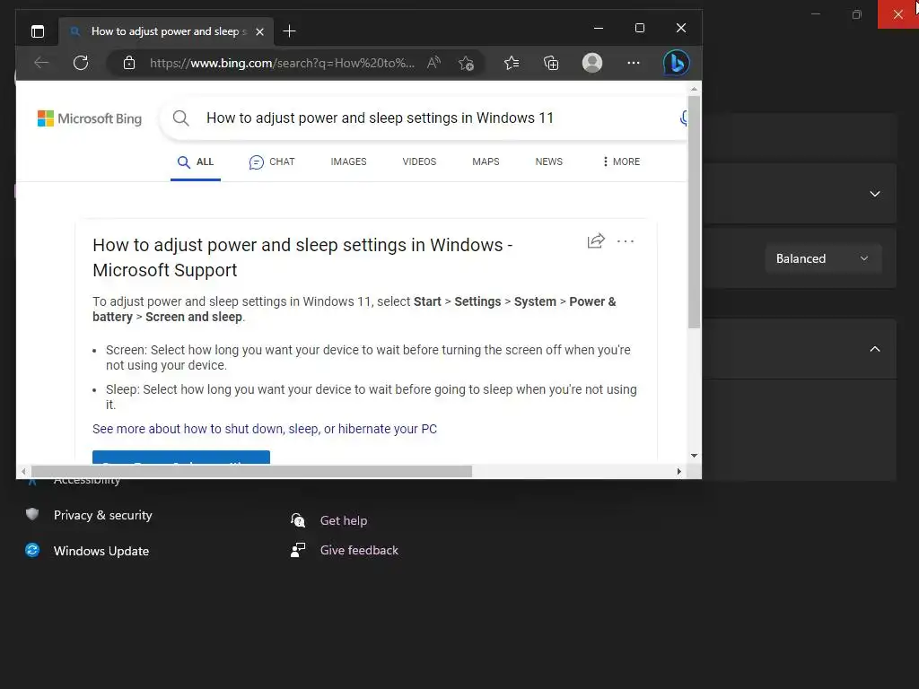Viewport: 919px width, 689px height.
Task: Open the Give feedback link in Settings
Action: click(x=359, y=550)
